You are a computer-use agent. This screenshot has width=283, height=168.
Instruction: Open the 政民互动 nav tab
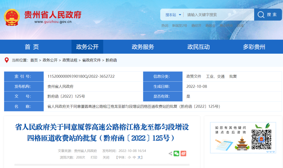pyautogui.click(x=199, y=47)
